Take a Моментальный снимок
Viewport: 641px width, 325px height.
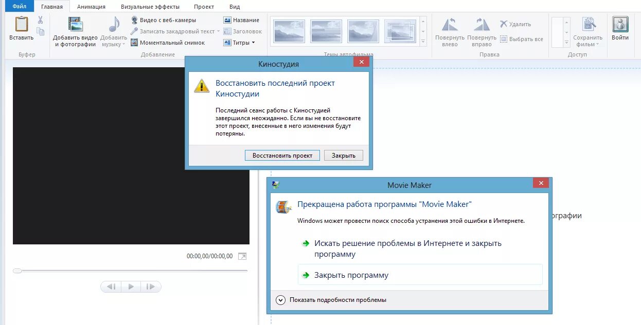(167, 43)
